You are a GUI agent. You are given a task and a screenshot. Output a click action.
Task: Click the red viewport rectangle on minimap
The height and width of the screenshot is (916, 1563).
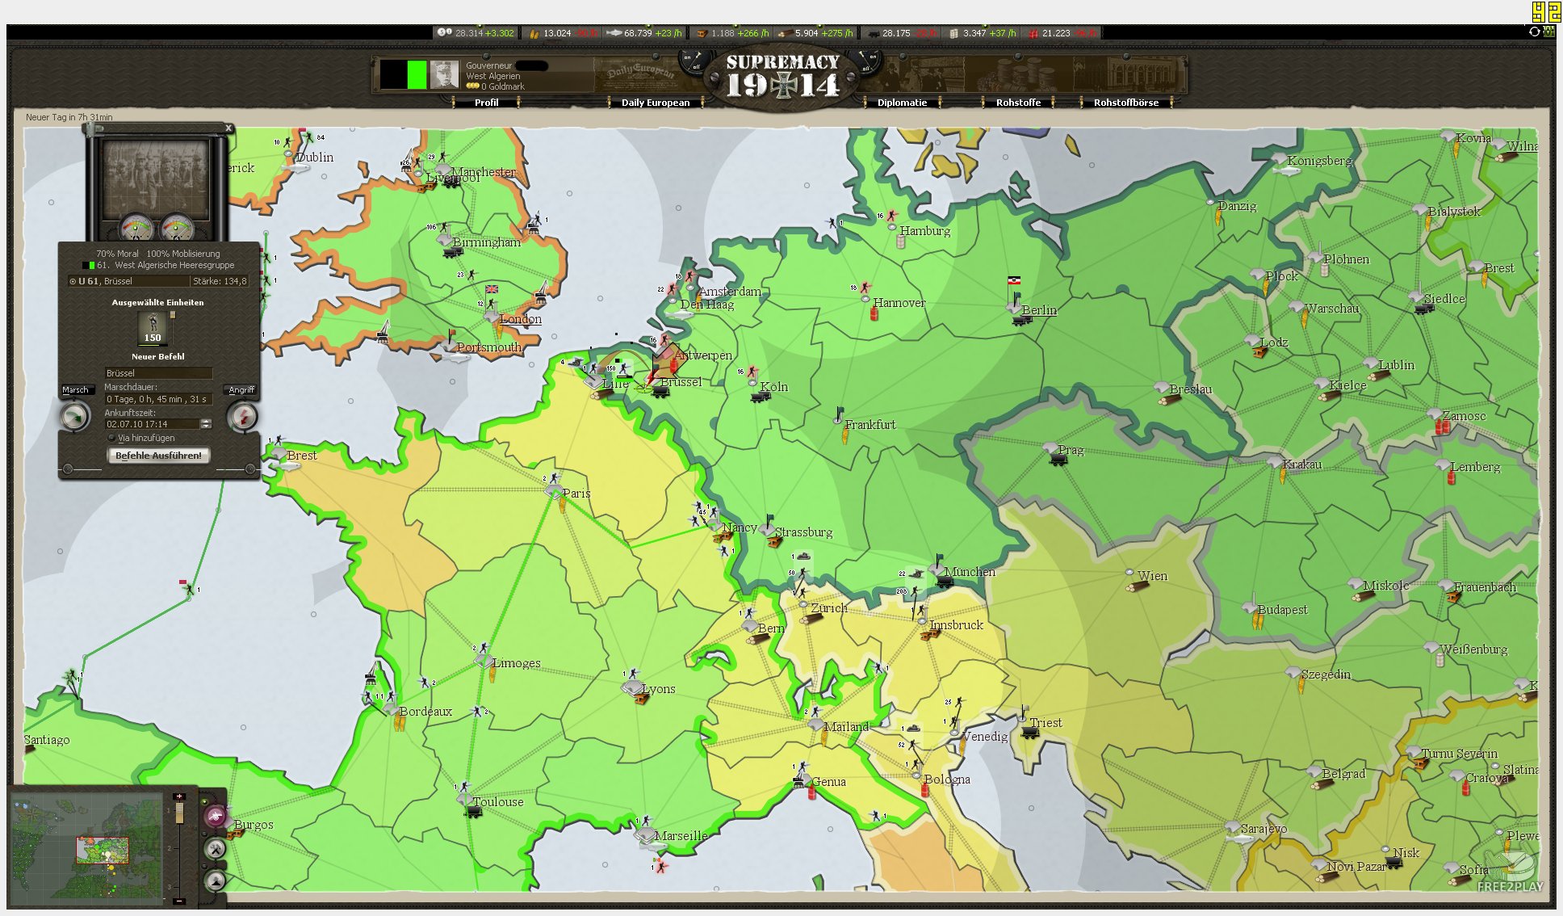click(x=103, y=851)
